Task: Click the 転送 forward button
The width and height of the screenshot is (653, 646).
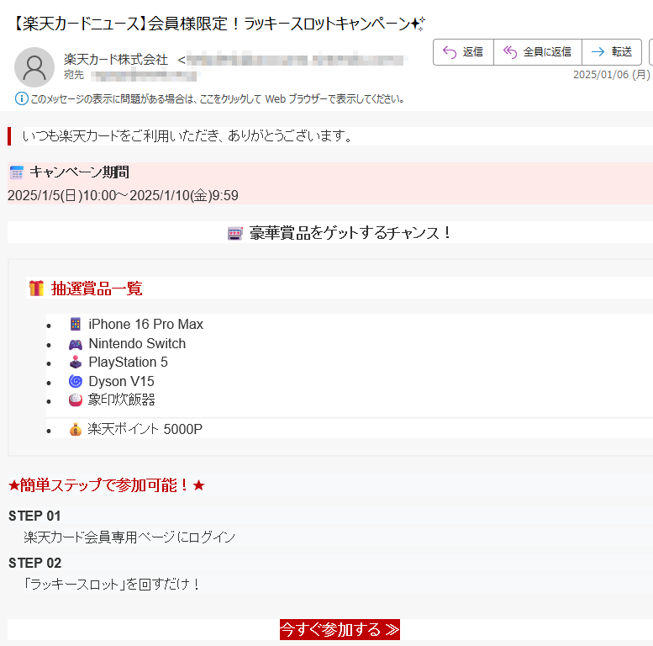Action: click(611, 52)
